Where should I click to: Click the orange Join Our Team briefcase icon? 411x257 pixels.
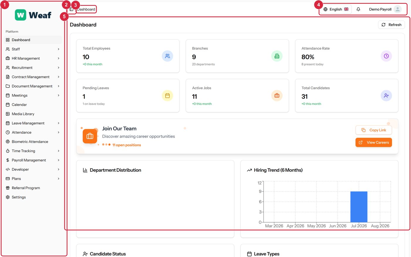(90, 136)
